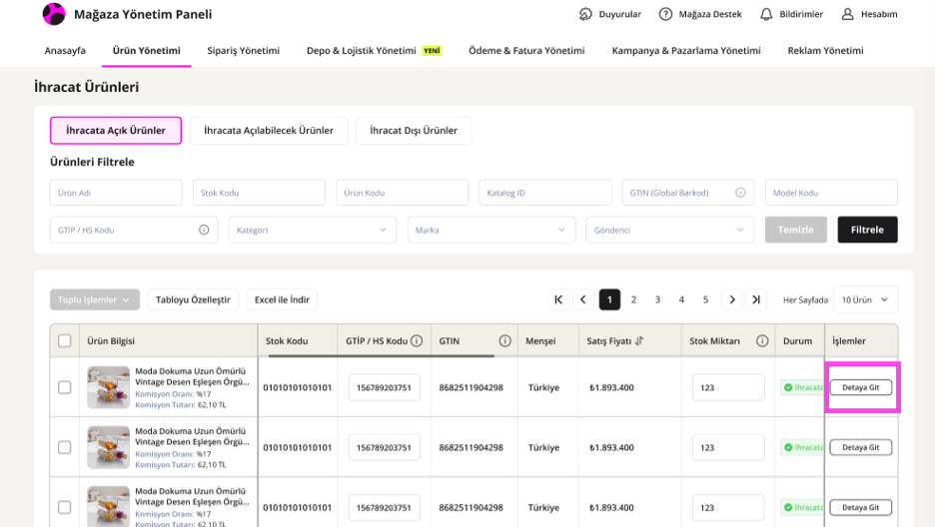Focus the Stok Kodu filter field
935x527 pixels.
click(259, 193)
